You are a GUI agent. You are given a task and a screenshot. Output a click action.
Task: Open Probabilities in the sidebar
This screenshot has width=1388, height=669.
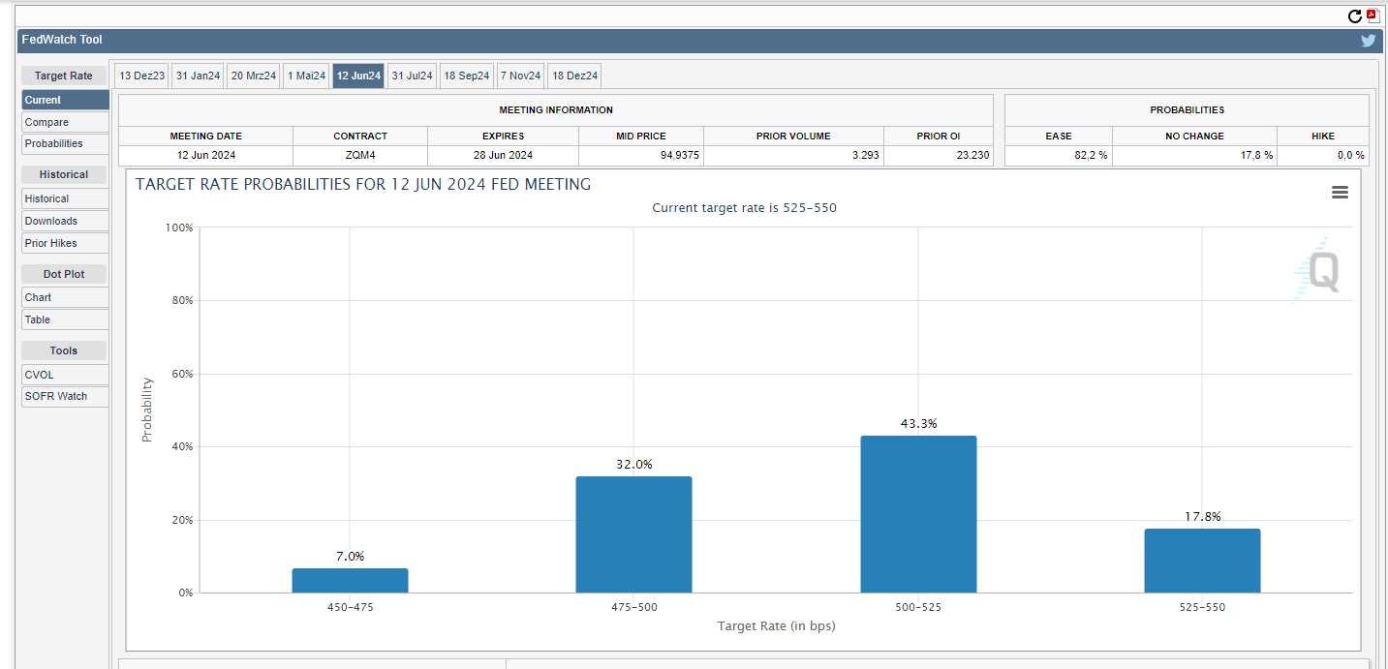(x=65, y=143)
